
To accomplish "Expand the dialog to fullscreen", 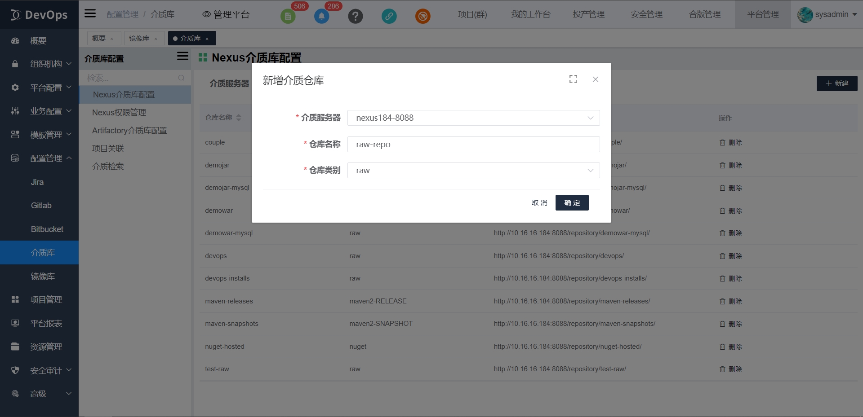I will (x=573, y=79).
